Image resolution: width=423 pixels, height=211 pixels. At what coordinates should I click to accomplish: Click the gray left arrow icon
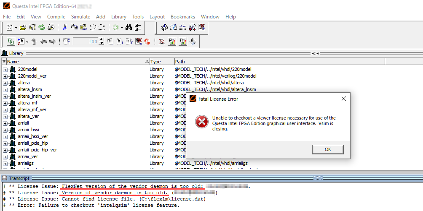click(x=43, y=42)
